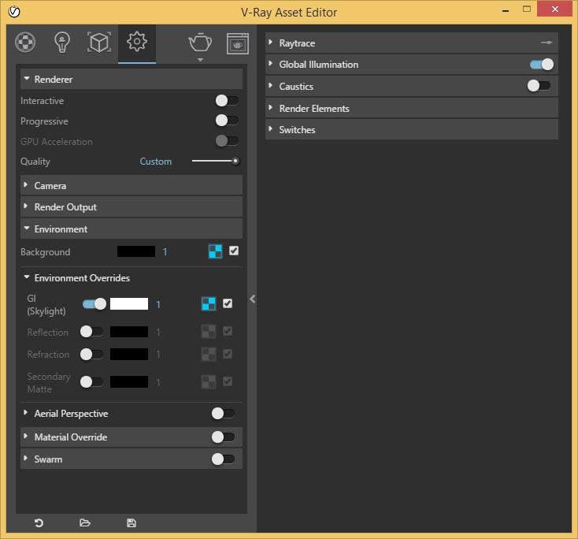Screen dimensions: 578x539
Task: Open Refraction override color swatch
Action: pos(129,354)
